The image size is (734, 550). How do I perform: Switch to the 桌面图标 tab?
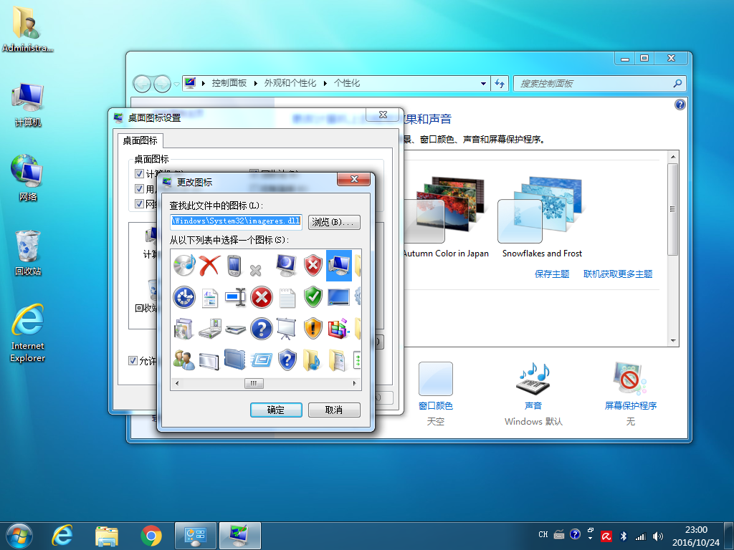pyautogui.click(x=140, y=140)
